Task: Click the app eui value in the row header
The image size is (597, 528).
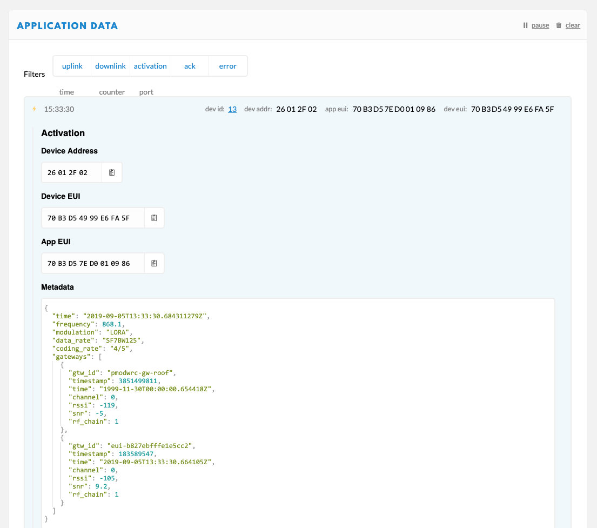Action: [394, 109]
